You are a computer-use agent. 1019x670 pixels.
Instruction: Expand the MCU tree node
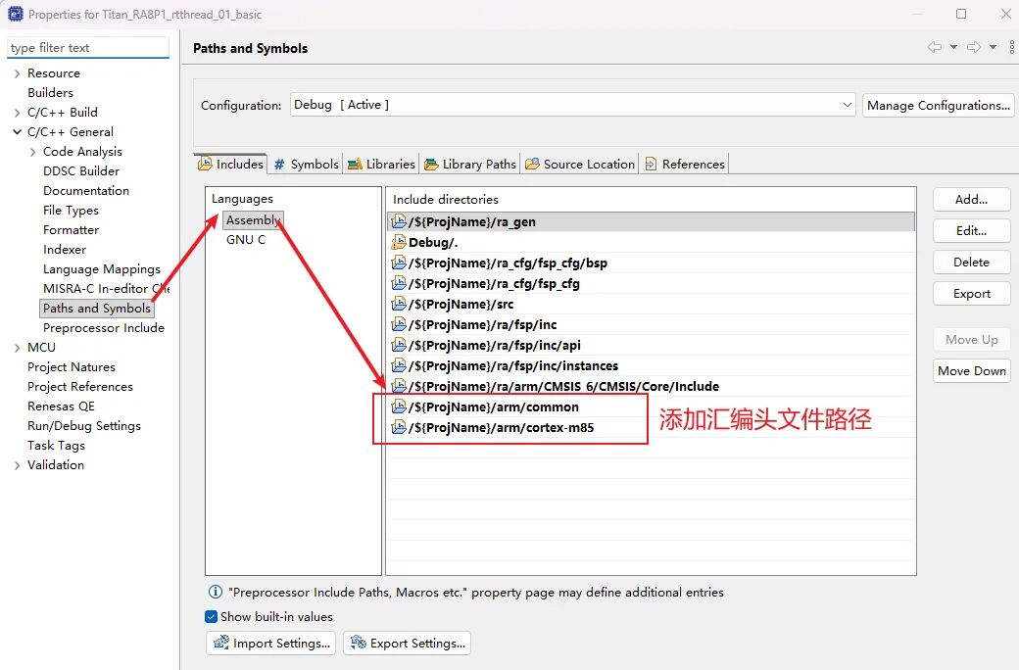click(16, 347)
